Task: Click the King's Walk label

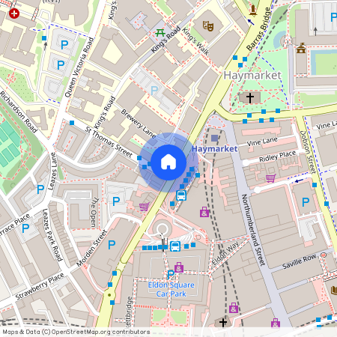Action: (x=195, y=41)
